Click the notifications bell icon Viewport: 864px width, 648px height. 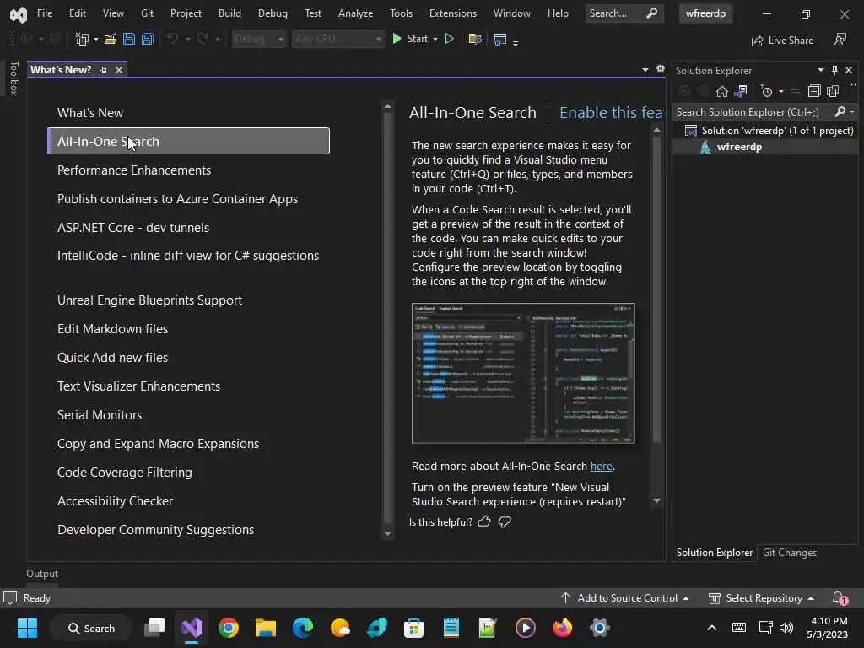tap(840, 598)
